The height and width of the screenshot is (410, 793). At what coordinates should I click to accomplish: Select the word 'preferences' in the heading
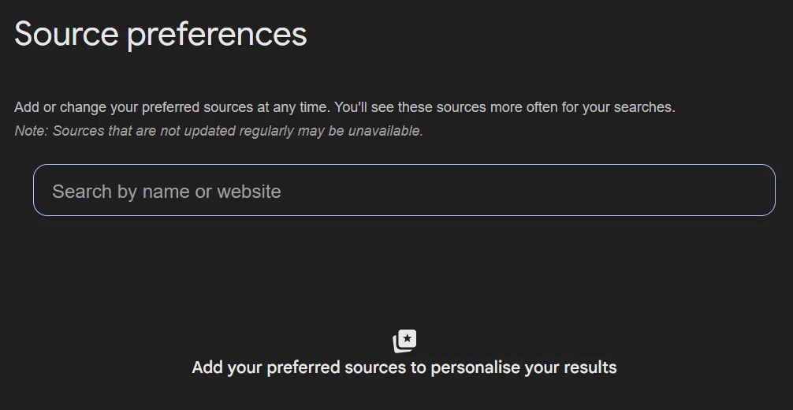click(x=217, y=35)
